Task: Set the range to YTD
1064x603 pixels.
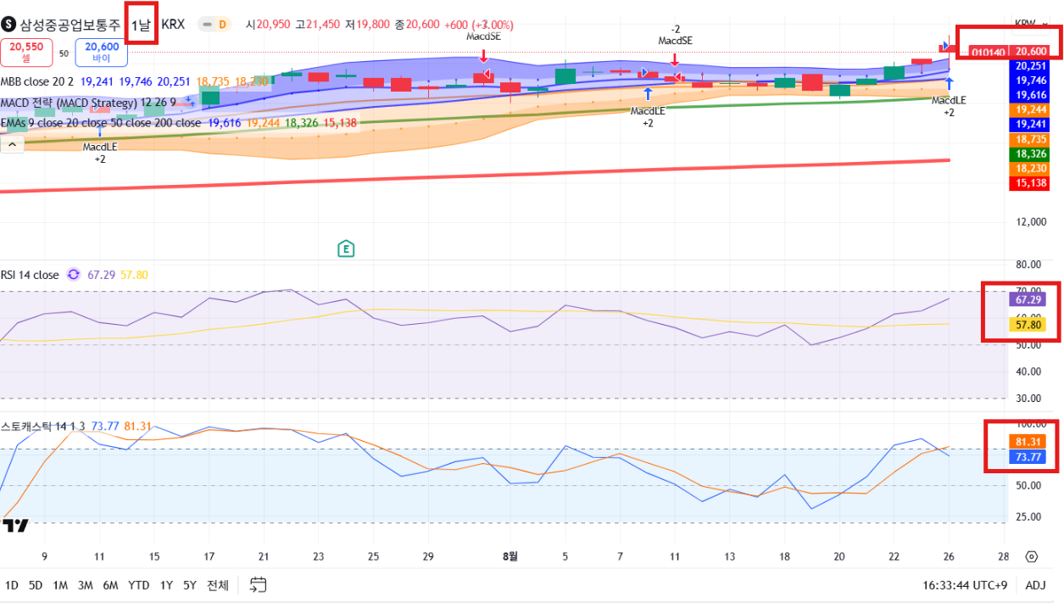Action: coord(139,585)
